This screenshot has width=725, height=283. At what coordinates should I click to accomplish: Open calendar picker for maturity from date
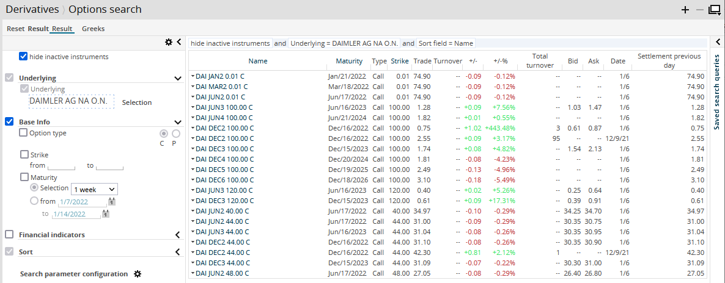click(x=112, y=201)
